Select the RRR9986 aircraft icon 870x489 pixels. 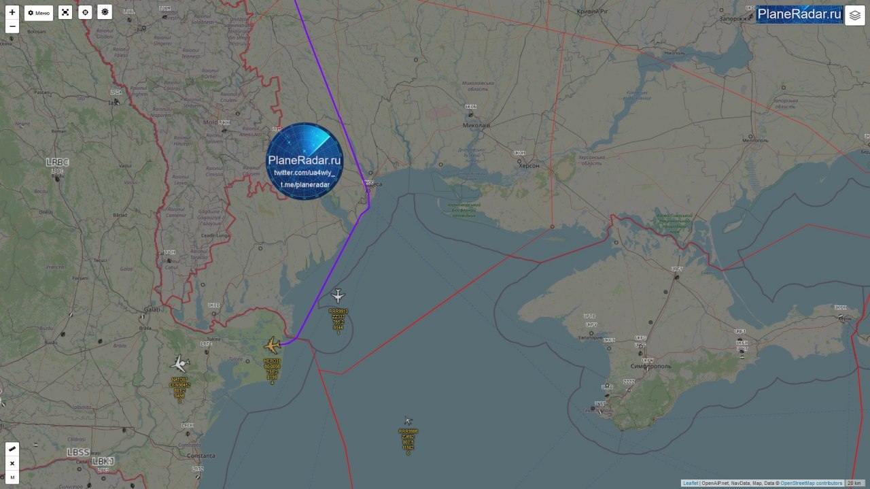(408, 420)
